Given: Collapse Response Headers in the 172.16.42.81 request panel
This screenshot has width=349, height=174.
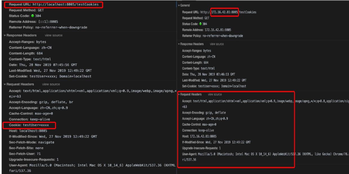Looking at the screenshot, I should (179, 44).
